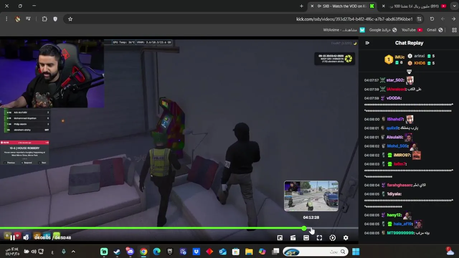Toggle theater mode on player

306,238
